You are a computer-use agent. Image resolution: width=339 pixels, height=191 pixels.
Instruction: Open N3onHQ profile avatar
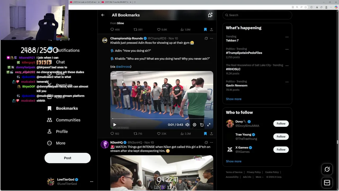105,145
